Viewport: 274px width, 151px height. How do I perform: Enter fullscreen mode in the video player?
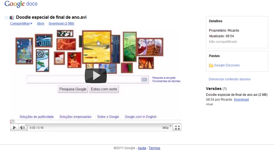point(177,128)
